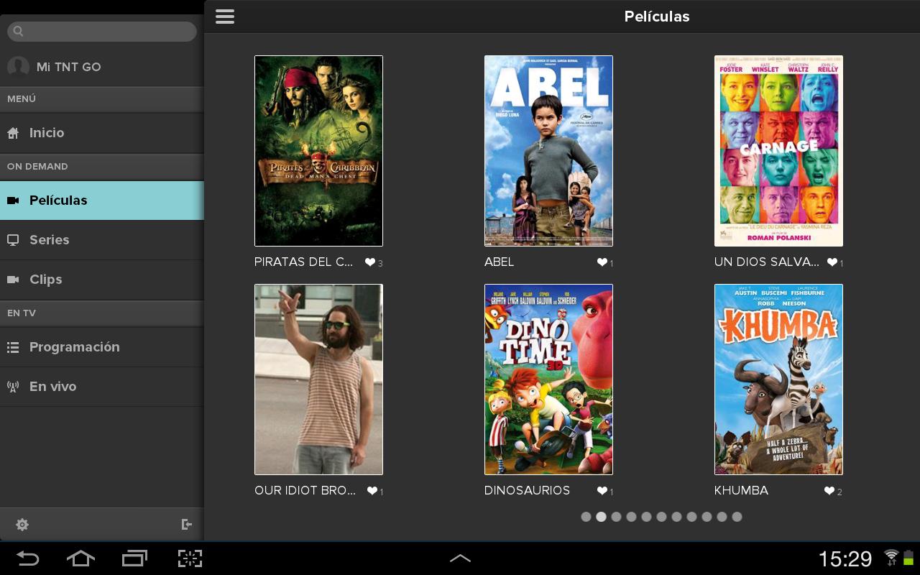The width and height of the screenshot is (920, 575).
Task: Favorite the Abel movie heart
Action: click(602, 262)
